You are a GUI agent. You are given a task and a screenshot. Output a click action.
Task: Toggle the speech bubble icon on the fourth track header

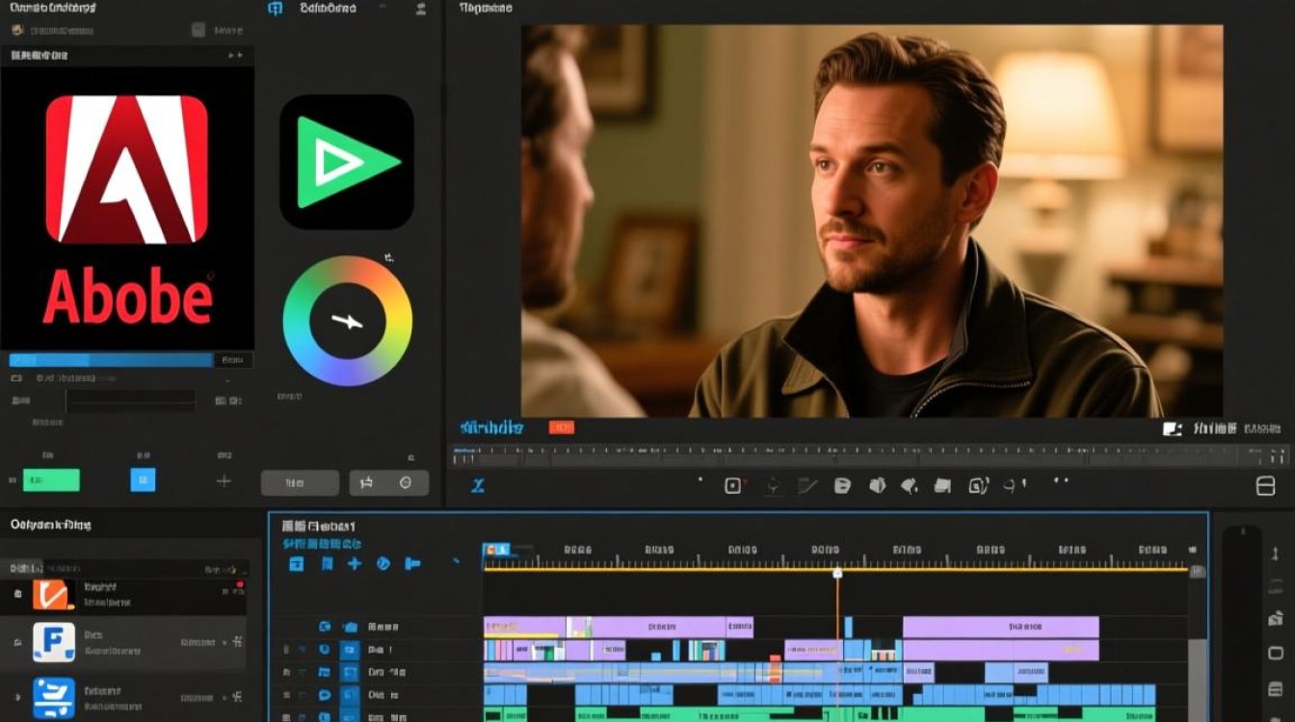tap(325, 694)
